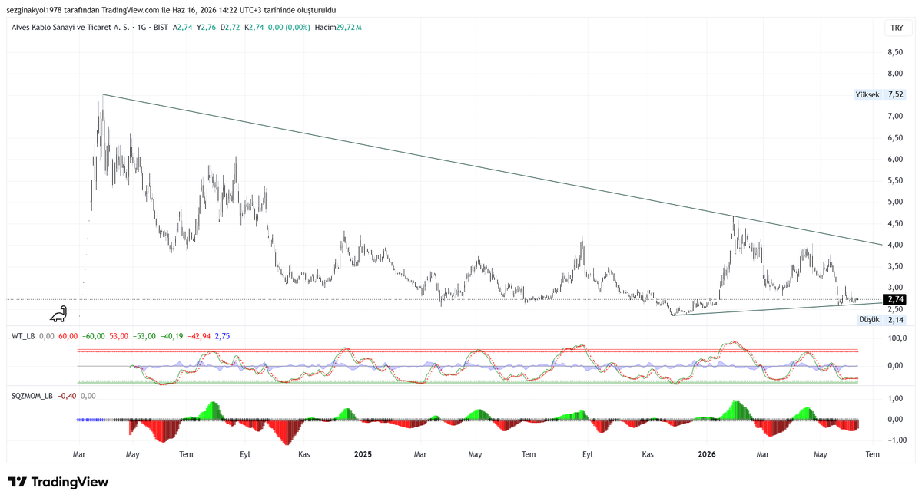This screenshot has width=922, height=501.
Task: Click the current price label 2,74
Action: coord(895,299)
